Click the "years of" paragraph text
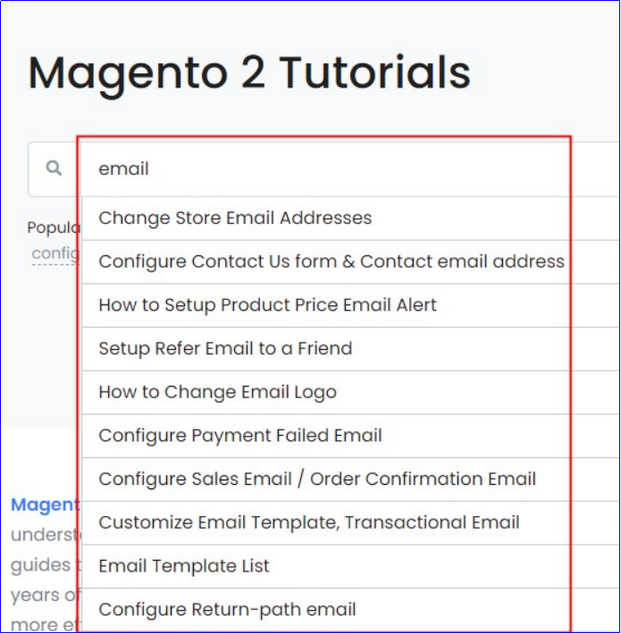621x634 pixels. tap(46, 596)
